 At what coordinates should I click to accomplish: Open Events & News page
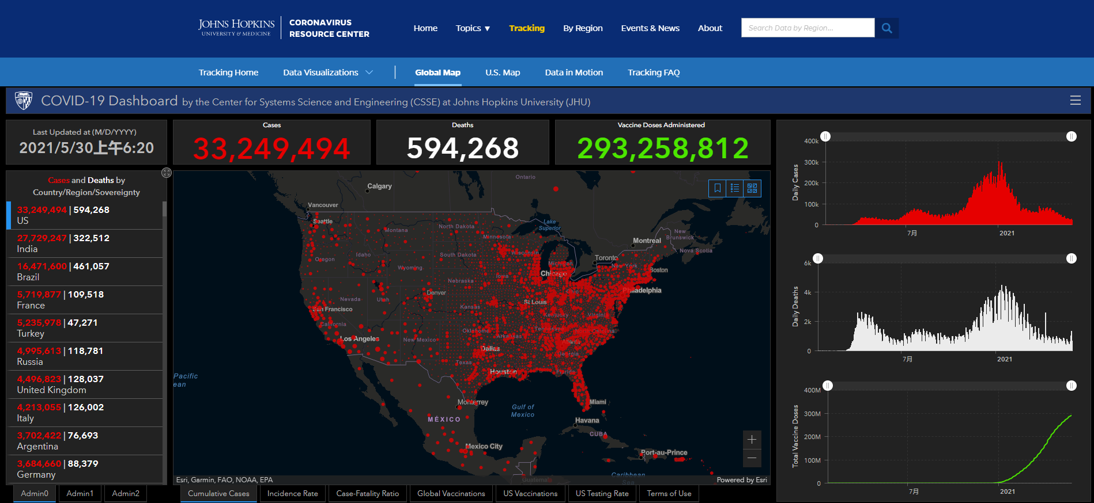point(650,28)
